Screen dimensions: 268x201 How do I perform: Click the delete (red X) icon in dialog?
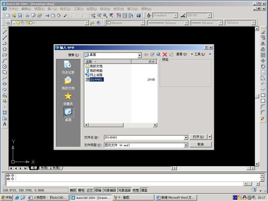tap(165, 54)
